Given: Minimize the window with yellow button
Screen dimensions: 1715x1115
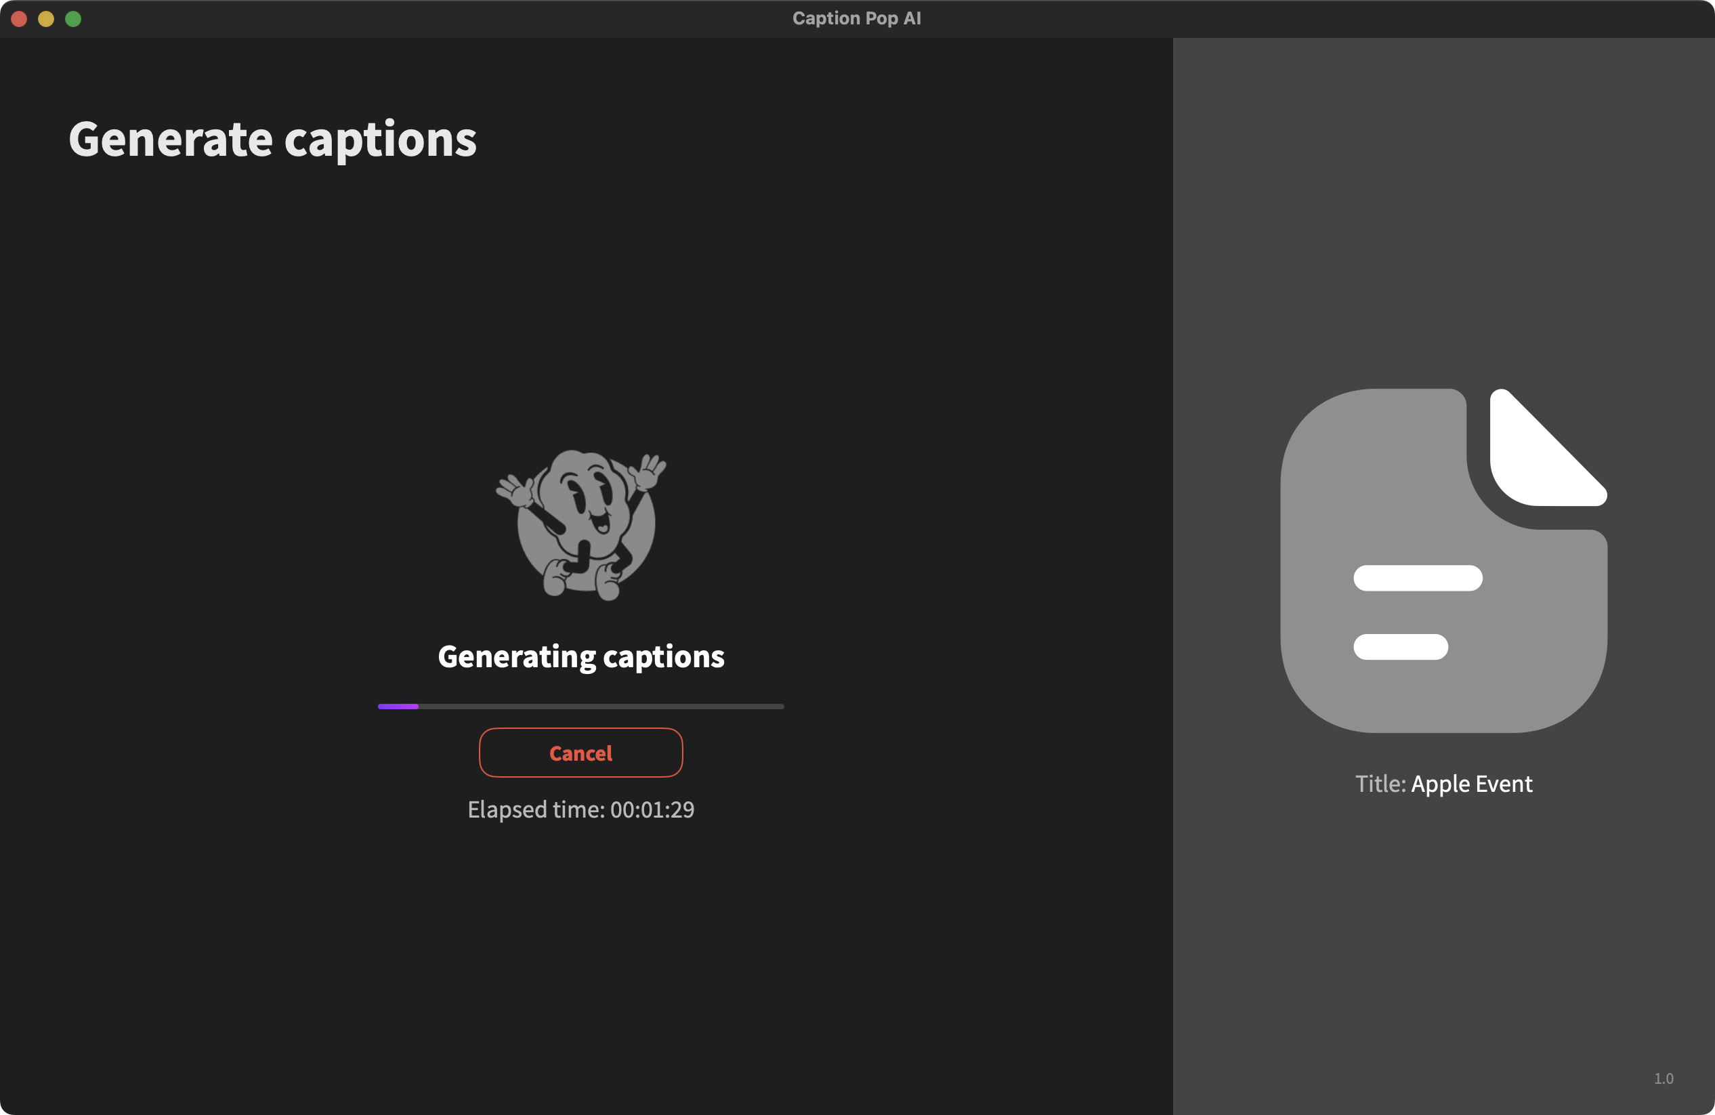Looking at the screenshot, I should pos(46,19).
